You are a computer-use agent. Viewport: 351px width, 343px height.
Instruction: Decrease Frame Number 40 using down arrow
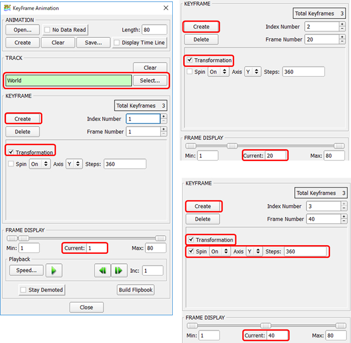[343, 221]
